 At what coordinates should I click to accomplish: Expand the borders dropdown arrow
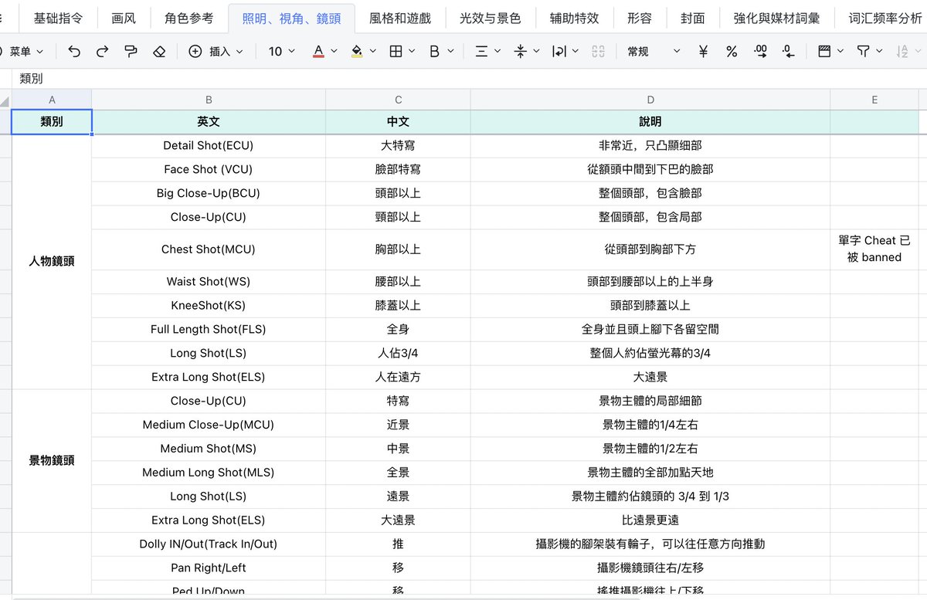pos(412,52)
